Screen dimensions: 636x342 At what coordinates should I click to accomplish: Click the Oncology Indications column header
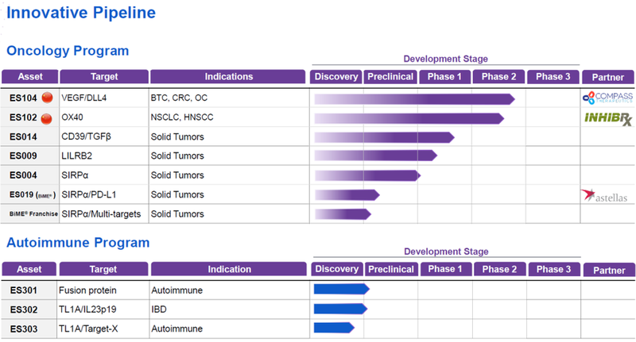pos(228,77)
